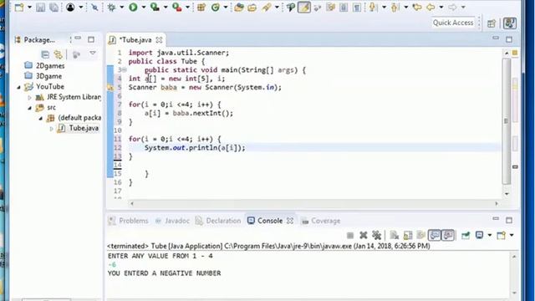The width and height of the screenshot is (535, 301).
Task: Open the External Tools dropdown arrow
Action: [187, 8]
